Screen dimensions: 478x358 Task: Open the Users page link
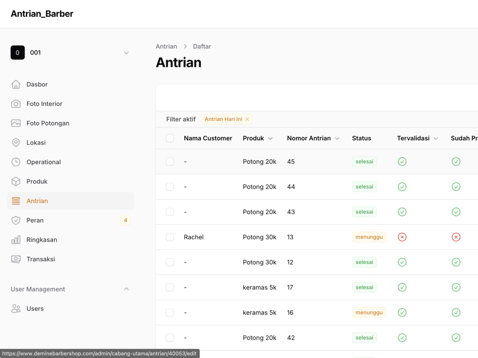tap(71, 309)
